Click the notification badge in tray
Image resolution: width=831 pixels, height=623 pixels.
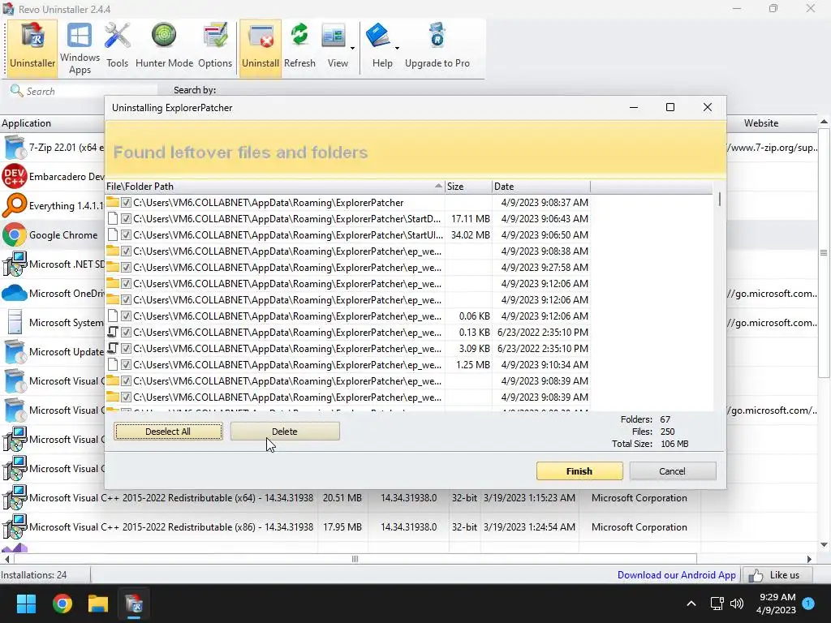pyautogui.click(x=809, y=603)
